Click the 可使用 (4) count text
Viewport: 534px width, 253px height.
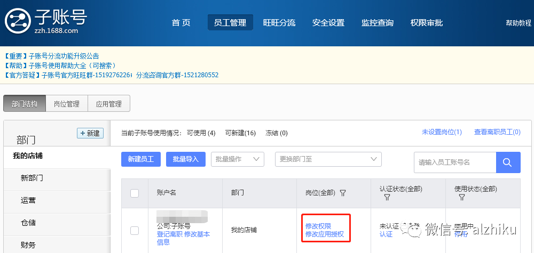[x=201, y=133]
